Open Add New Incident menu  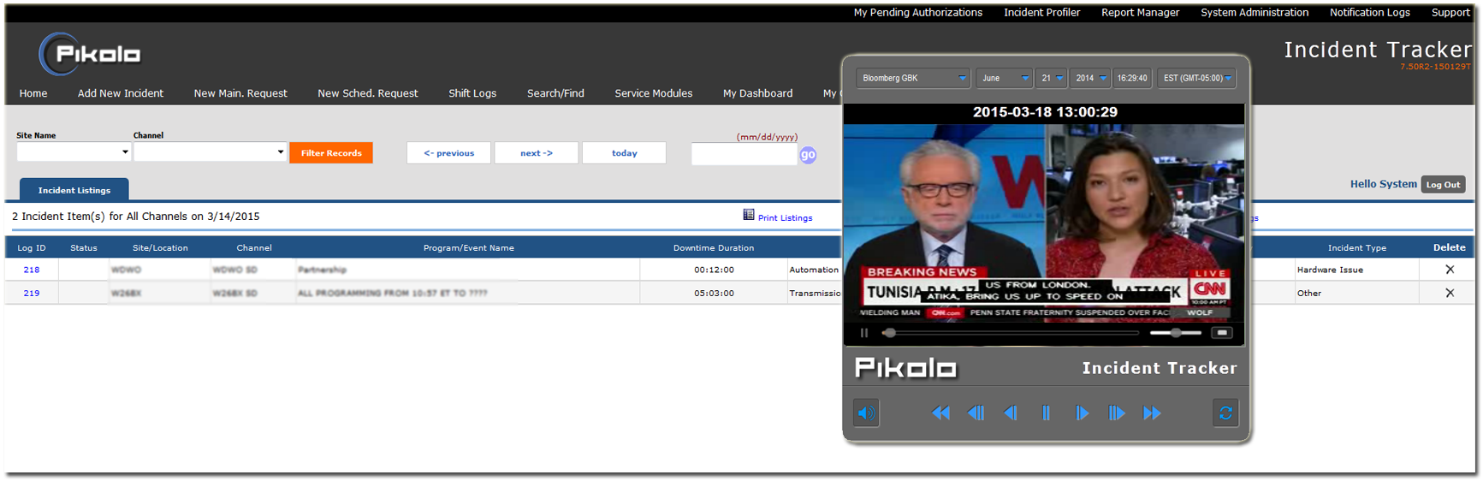(121, 93)
